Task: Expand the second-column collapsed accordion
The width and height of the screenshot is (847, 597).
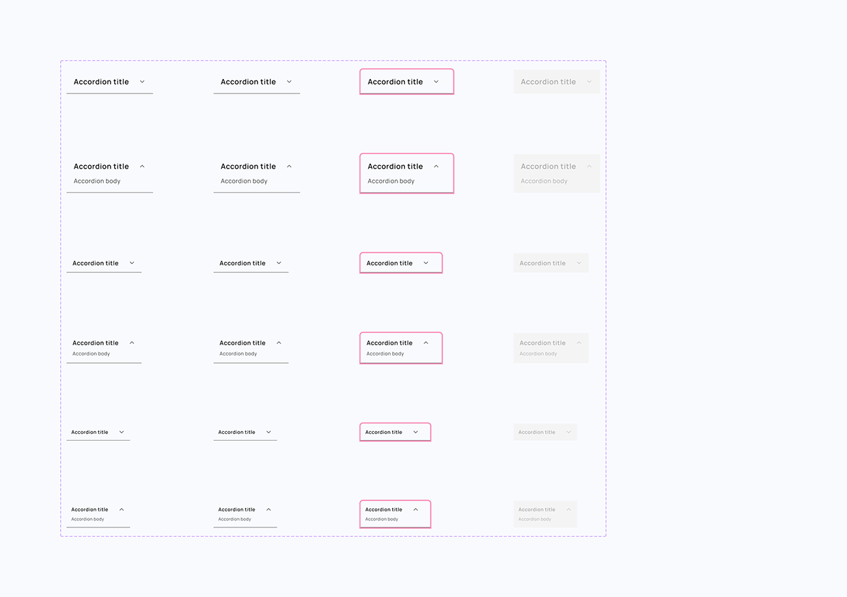Action: [x=289, y=81]
